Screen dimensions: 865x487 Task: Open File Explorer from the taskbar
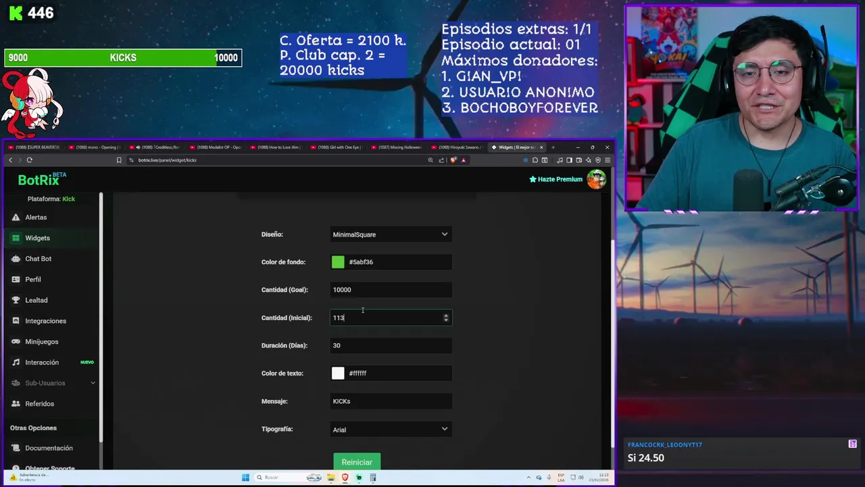coord(330,478)
